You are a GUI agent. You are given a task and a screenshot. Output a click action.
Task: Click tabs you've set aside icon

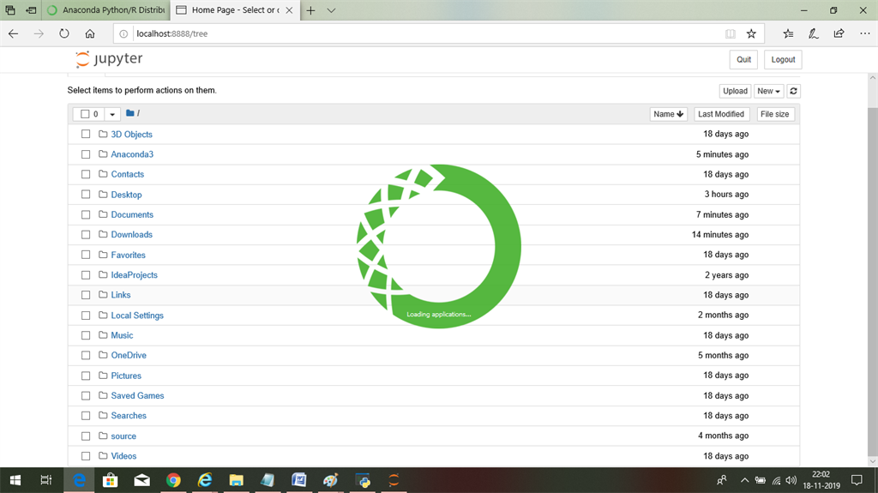click(x=10, y=10)
